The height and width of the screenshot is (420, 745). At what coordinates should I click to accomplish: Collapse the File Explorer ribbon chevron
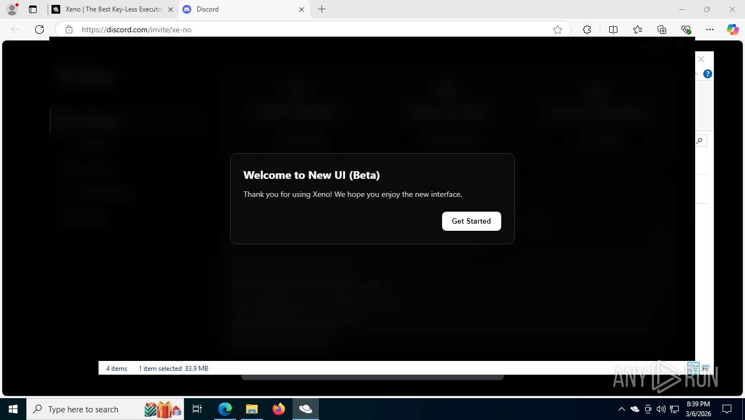pos(697,74)
